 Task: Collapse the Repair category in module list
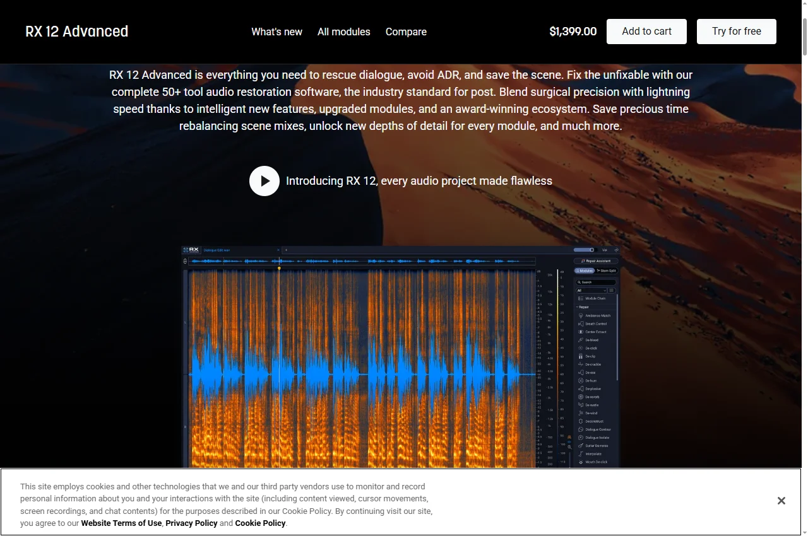[582, 307]
